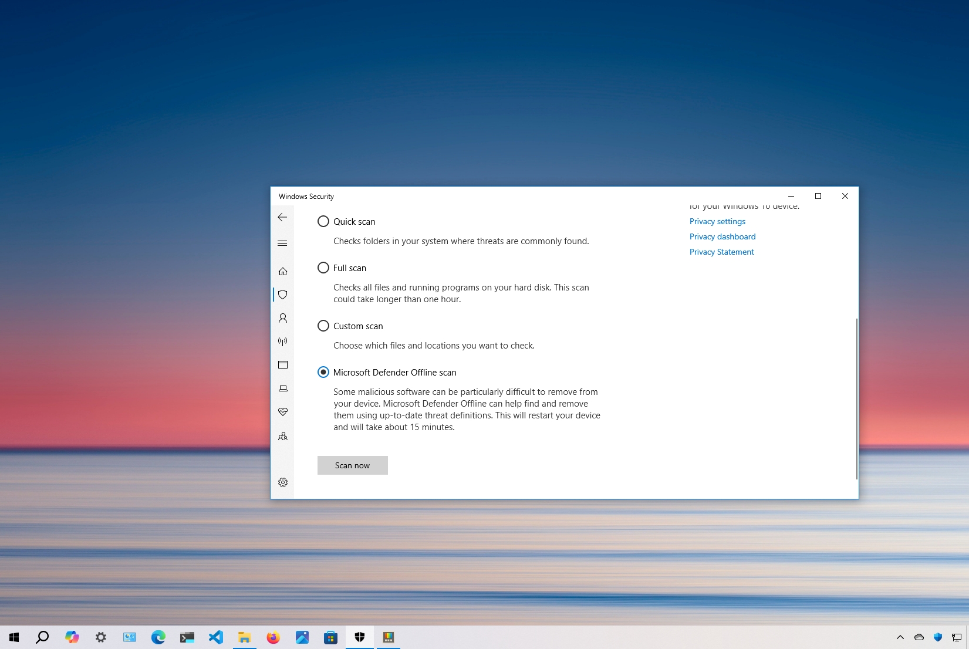The height and width of the screenshot is (649, 969).
Task: Click the window's vertical scrollbar
Action: point(856,399)
